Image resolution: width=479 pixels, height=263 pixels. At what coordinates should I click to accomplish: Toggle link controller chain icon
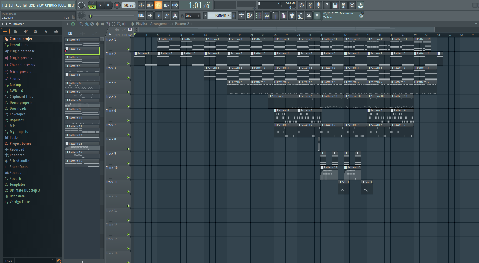tap(167, 16)
